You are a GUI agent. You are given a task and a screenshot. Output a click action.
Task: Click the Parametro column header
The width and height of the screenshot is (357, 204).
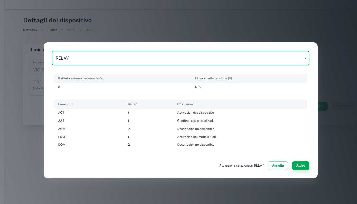point(66,104)
